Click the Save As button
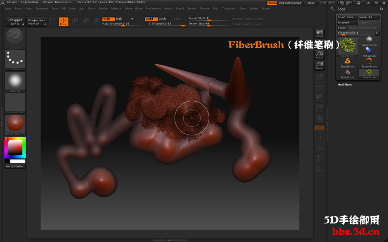 click(x=369, y=17)
